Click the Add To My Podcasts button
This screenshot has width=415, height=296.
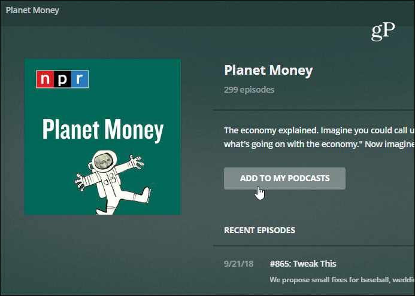pyautogui.click(x=284, y=178)
